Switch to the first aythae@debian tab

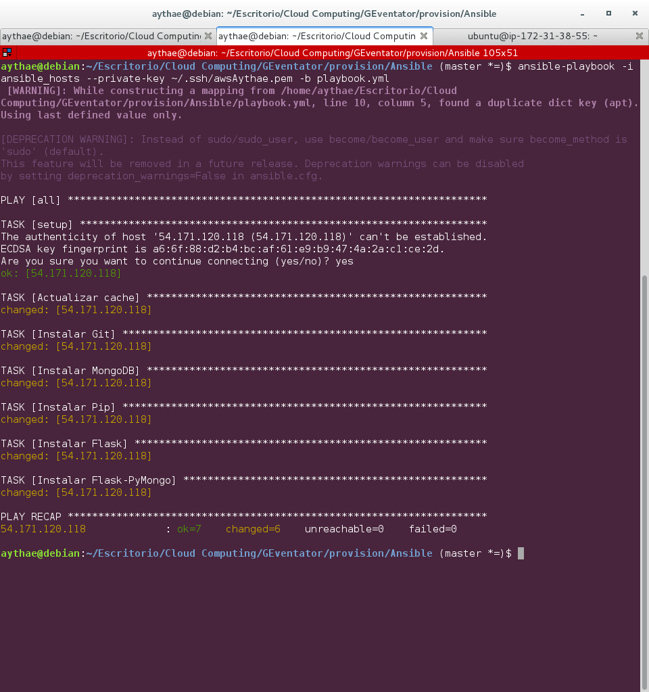[x=101, y=36]
